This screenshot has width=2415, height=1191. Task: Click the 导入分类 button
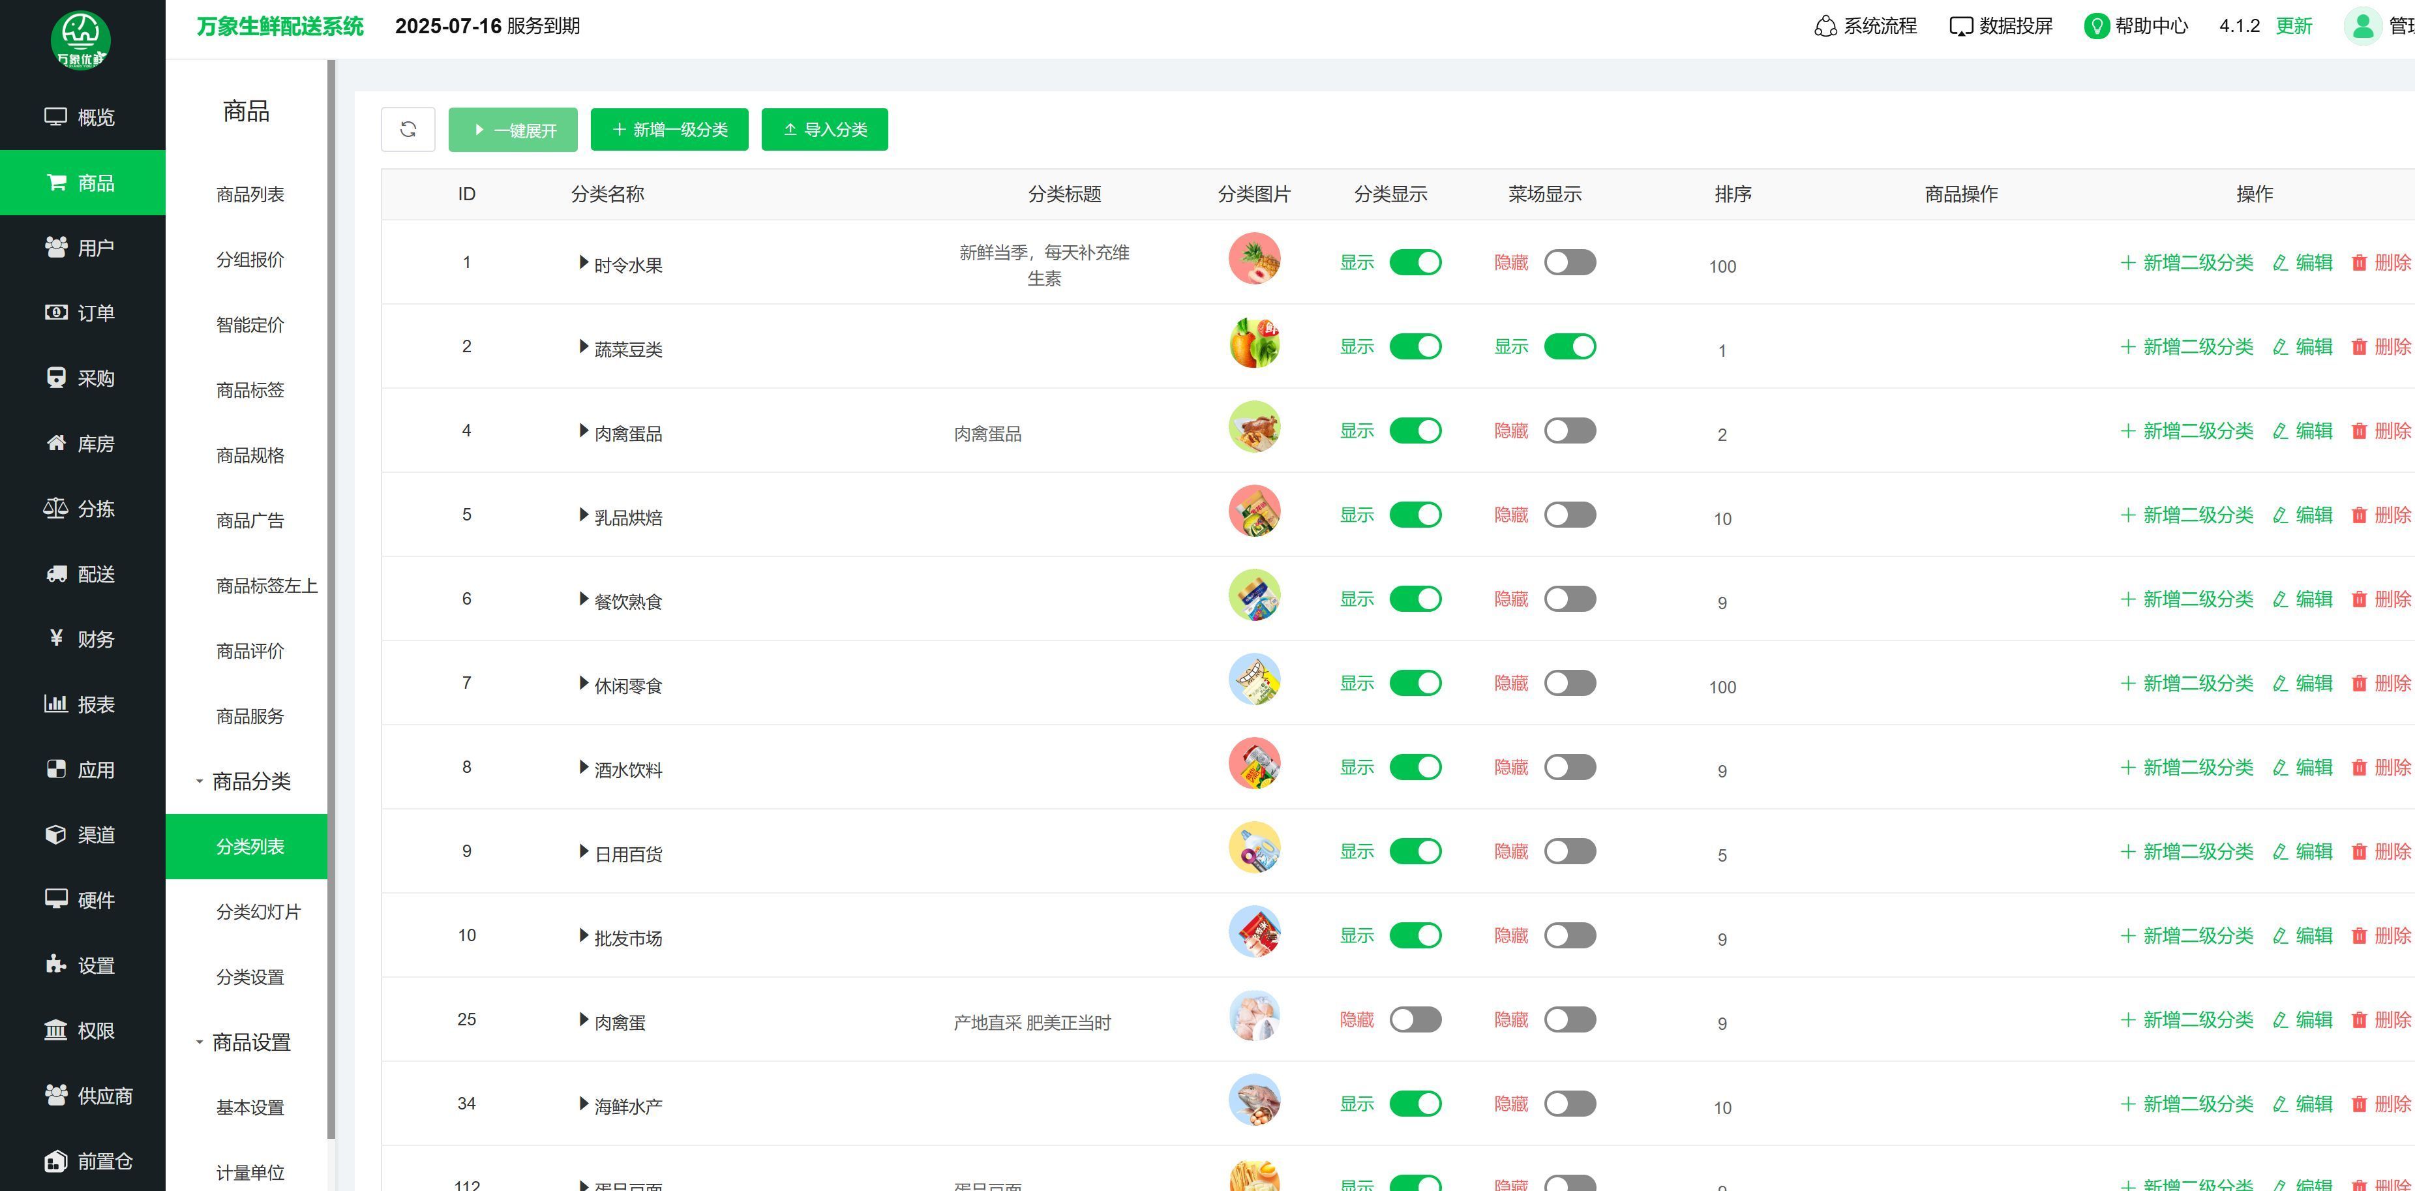[x=824, y=129]
